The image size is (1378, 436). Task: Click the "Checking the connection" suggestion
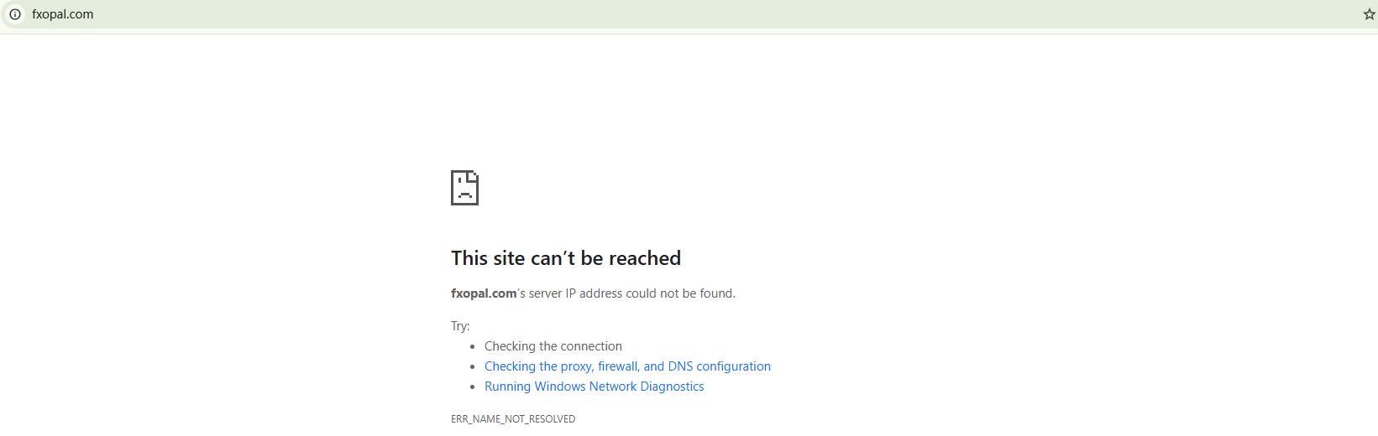click(553, 346)
